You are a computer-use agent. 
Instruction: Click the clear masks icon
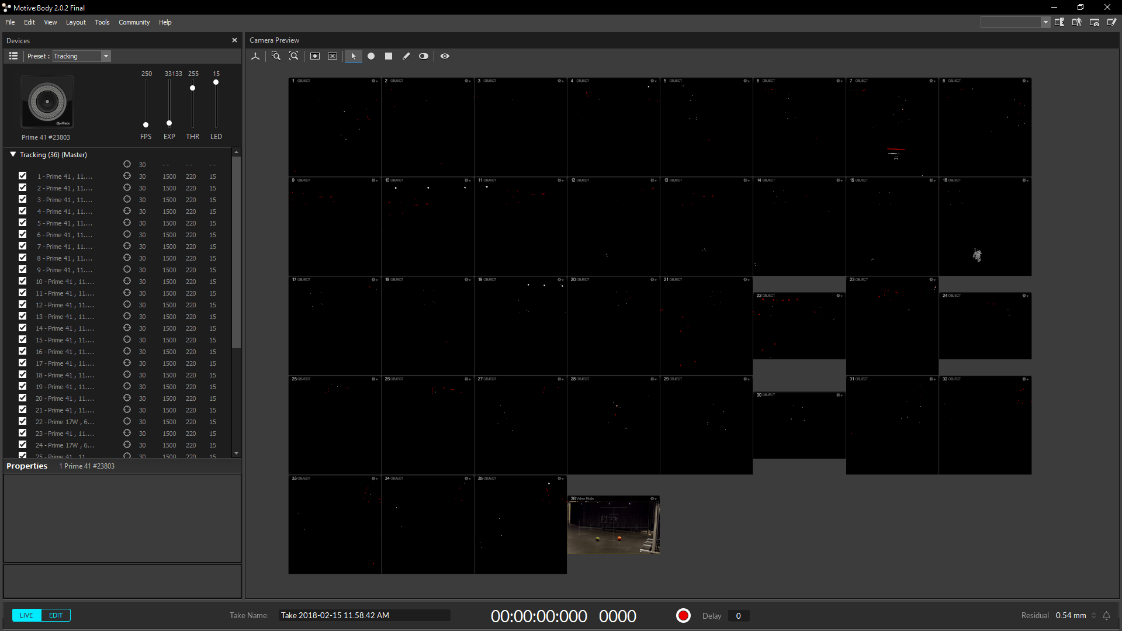tap(333, 56)
